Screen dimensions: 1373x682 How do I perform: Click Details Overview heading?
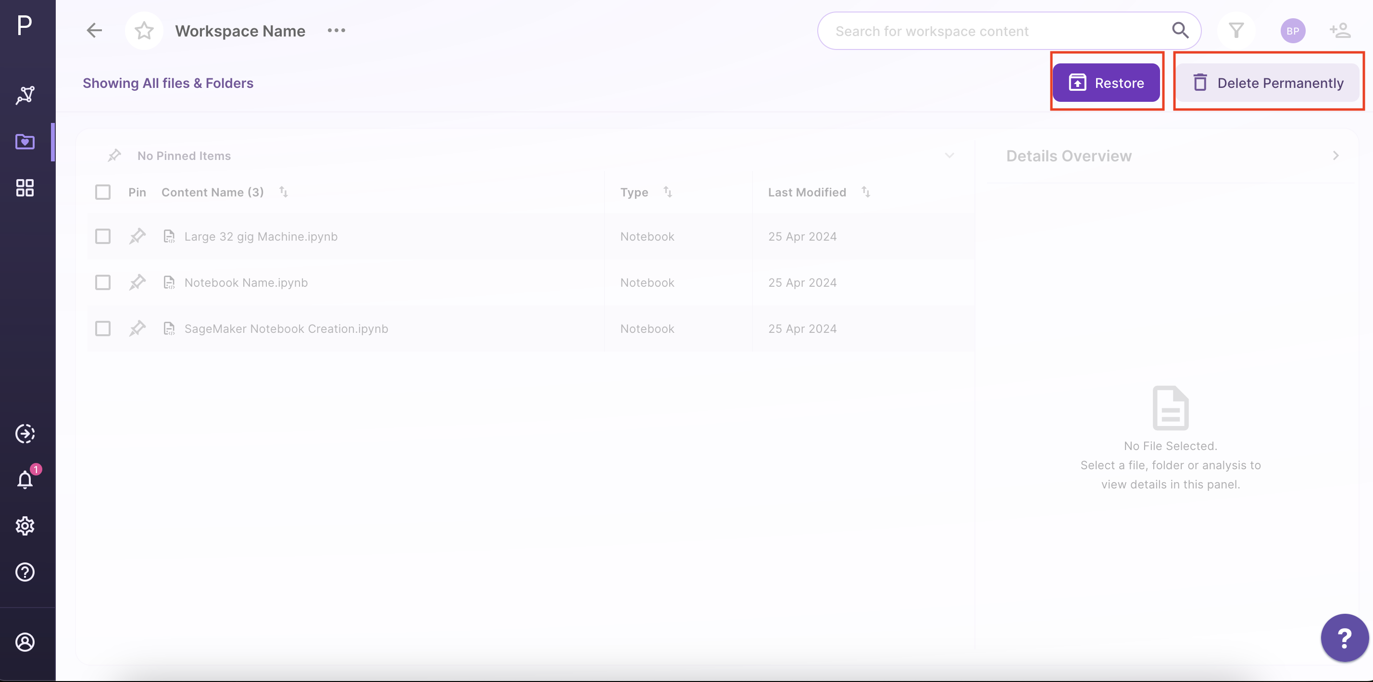click(x=1069, y=156)
